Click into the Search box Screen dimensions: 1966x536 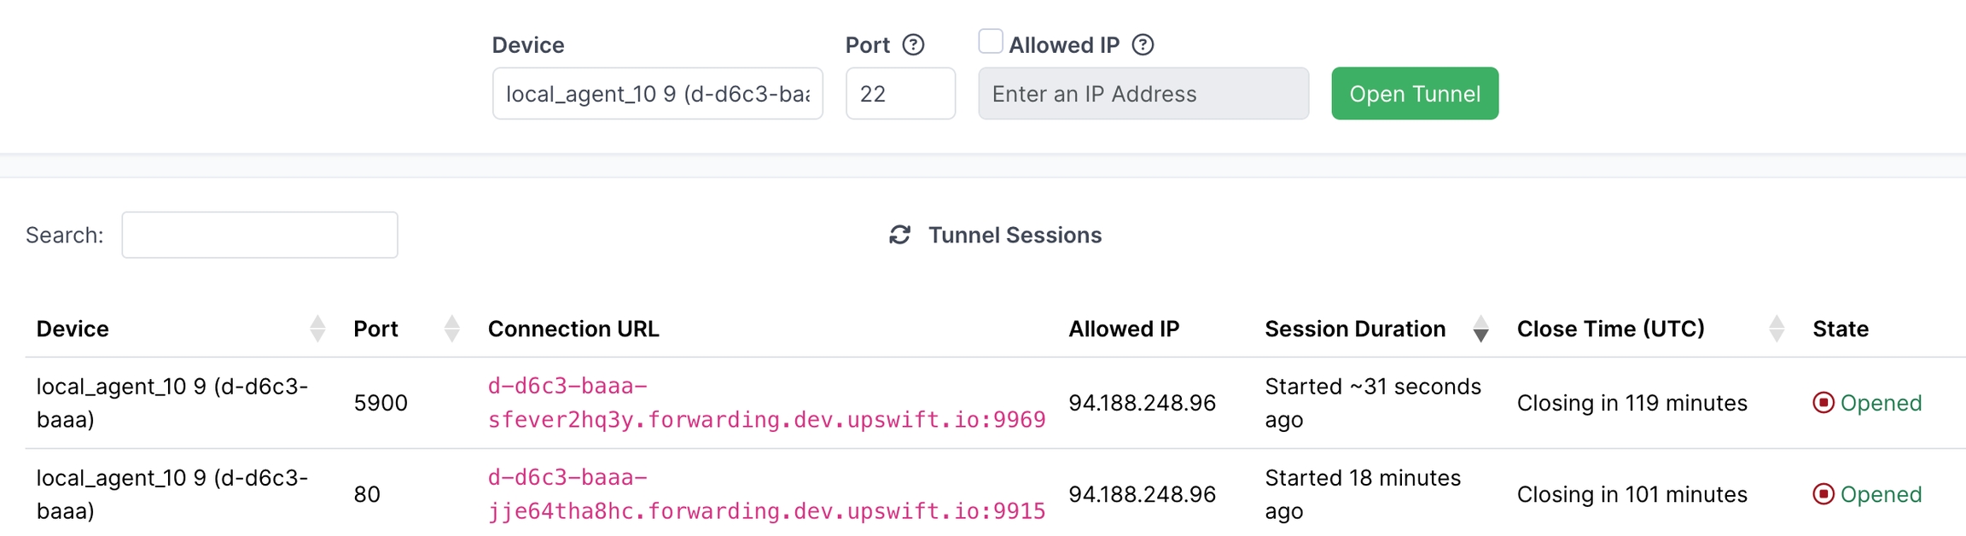259,235
